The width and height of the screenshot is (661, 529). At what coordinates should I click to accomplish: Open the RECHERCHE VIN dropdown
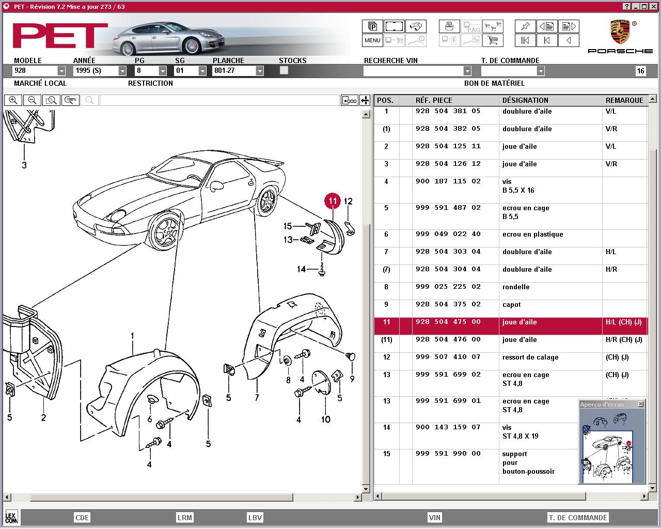point(467,71)
